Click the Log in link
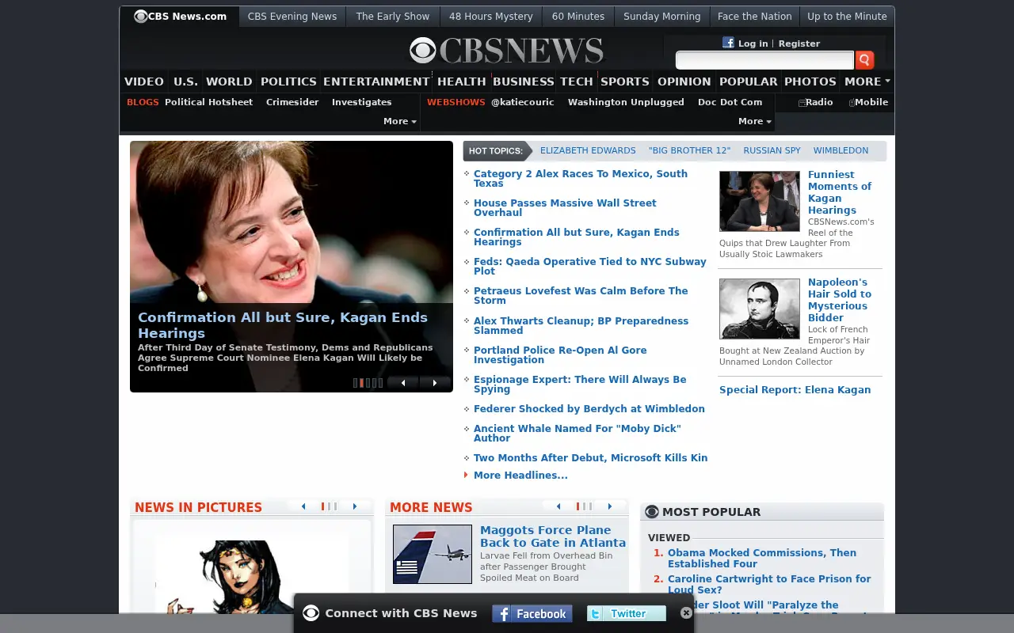 pyautogui.click(x=753, y=44)
